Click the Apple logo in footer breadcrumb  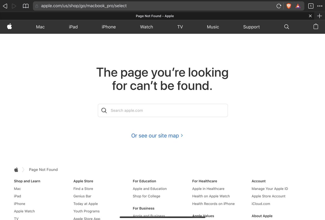tap(16, 170)
